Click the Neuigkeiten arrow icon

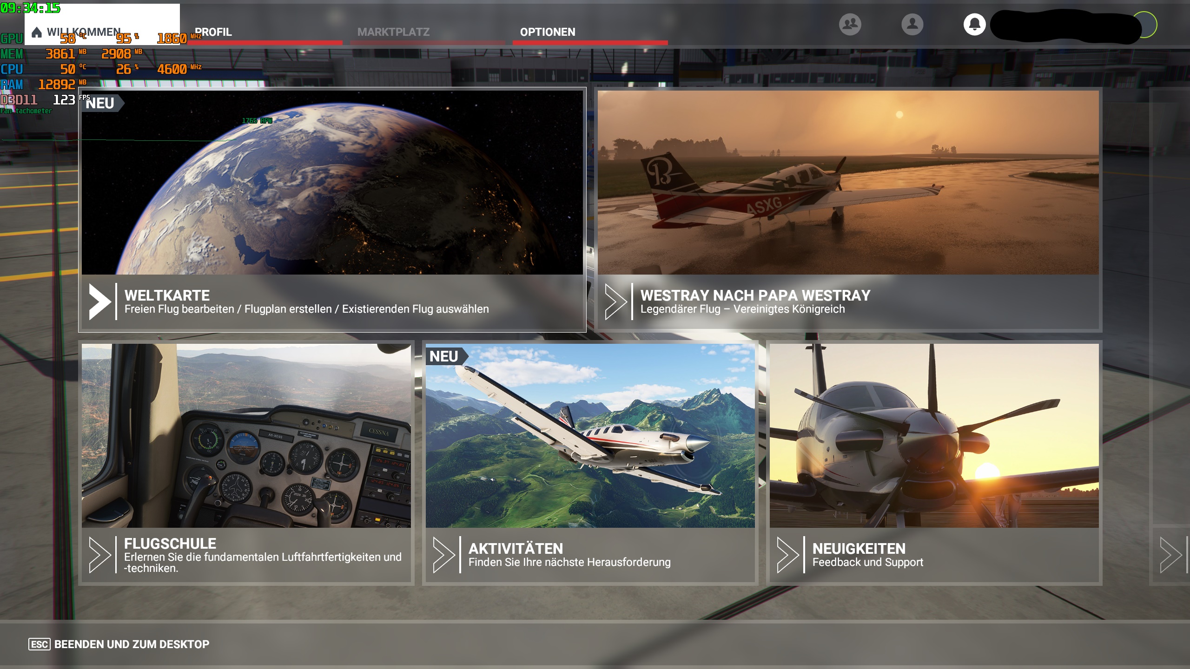[x=787, y=555]
